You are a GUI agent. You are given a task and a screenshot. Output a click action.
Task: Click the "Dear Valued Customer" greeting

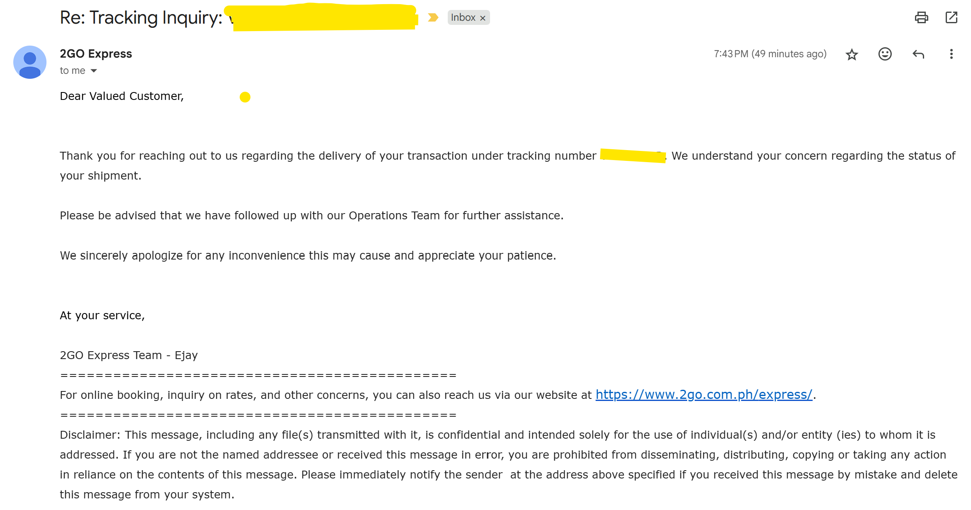(122, 96)
